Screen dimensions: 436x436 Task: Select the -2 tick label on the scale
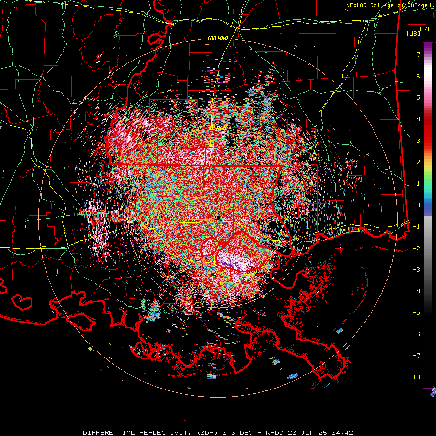[416, 249]
